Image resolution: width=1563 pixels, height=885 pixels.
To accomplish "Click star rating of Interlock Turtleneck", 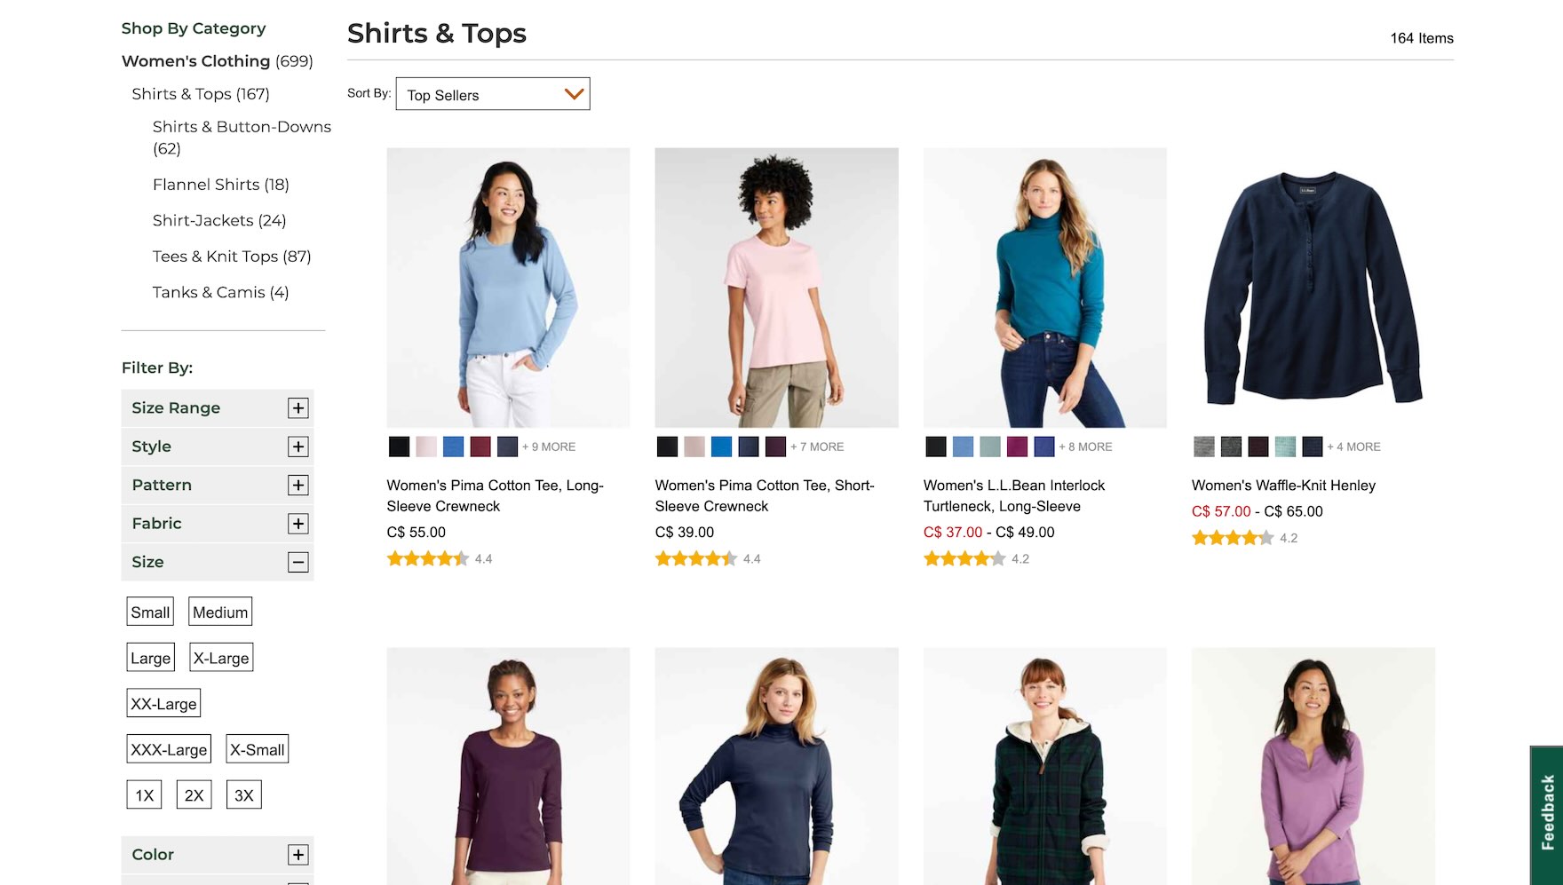I will click(964, 559).
